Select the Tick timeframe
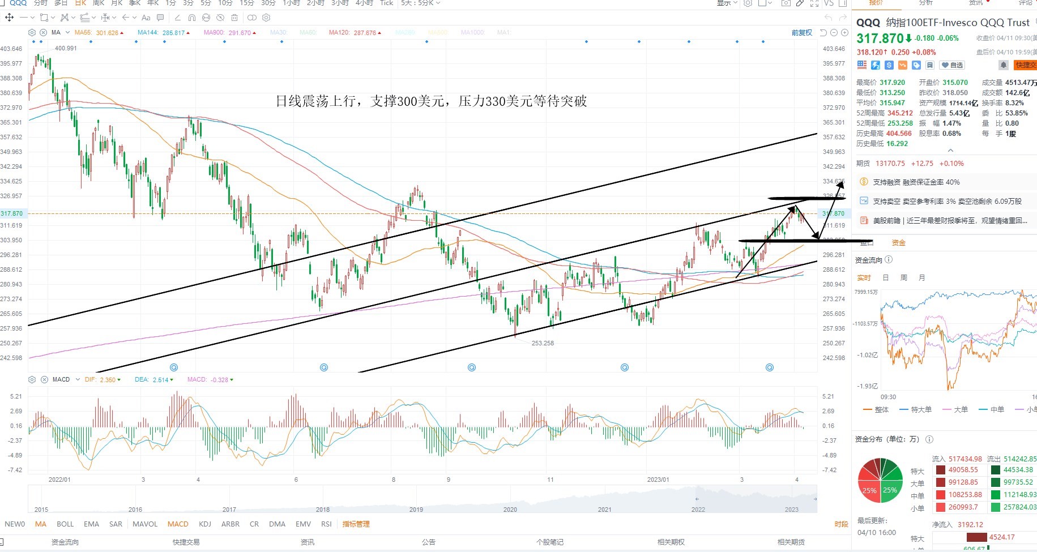The image size is (1037, 552). tap(386, 3)
